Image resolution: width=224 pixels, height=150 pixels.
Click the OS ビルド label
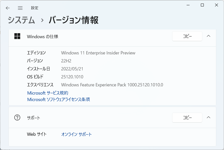35,77
